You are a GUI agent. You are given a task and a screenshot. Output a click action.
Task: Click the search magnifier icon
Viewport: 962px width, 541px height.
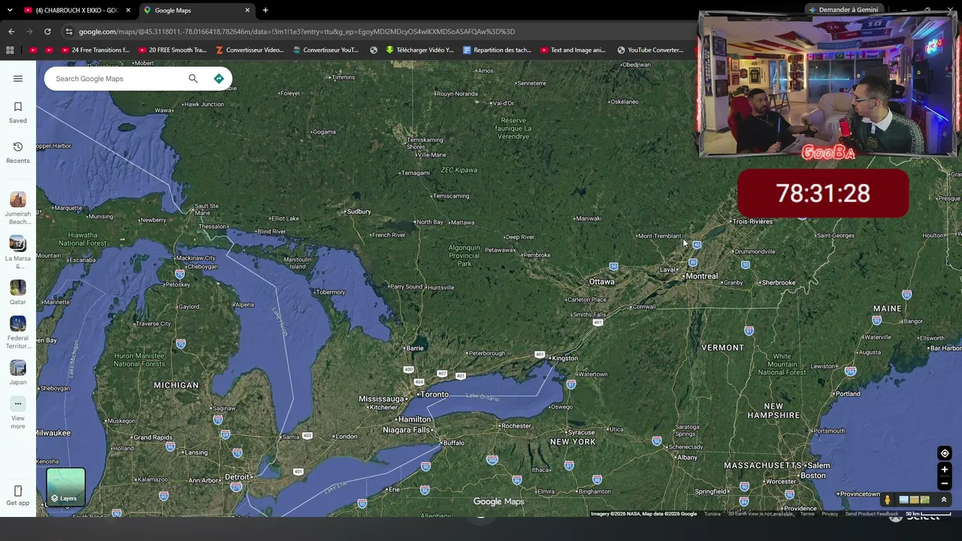[x=193, y=78]
